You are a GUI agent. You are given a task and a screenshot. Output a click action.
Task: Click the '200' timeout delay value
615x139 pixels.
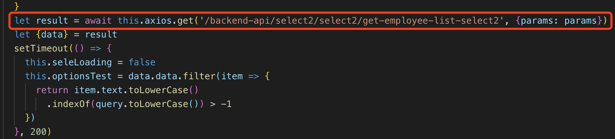click(x=39, y=132)
